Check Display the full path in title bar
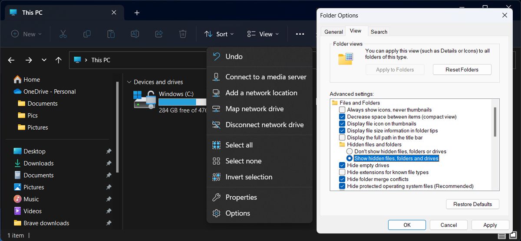 click(x=342, y=137)
